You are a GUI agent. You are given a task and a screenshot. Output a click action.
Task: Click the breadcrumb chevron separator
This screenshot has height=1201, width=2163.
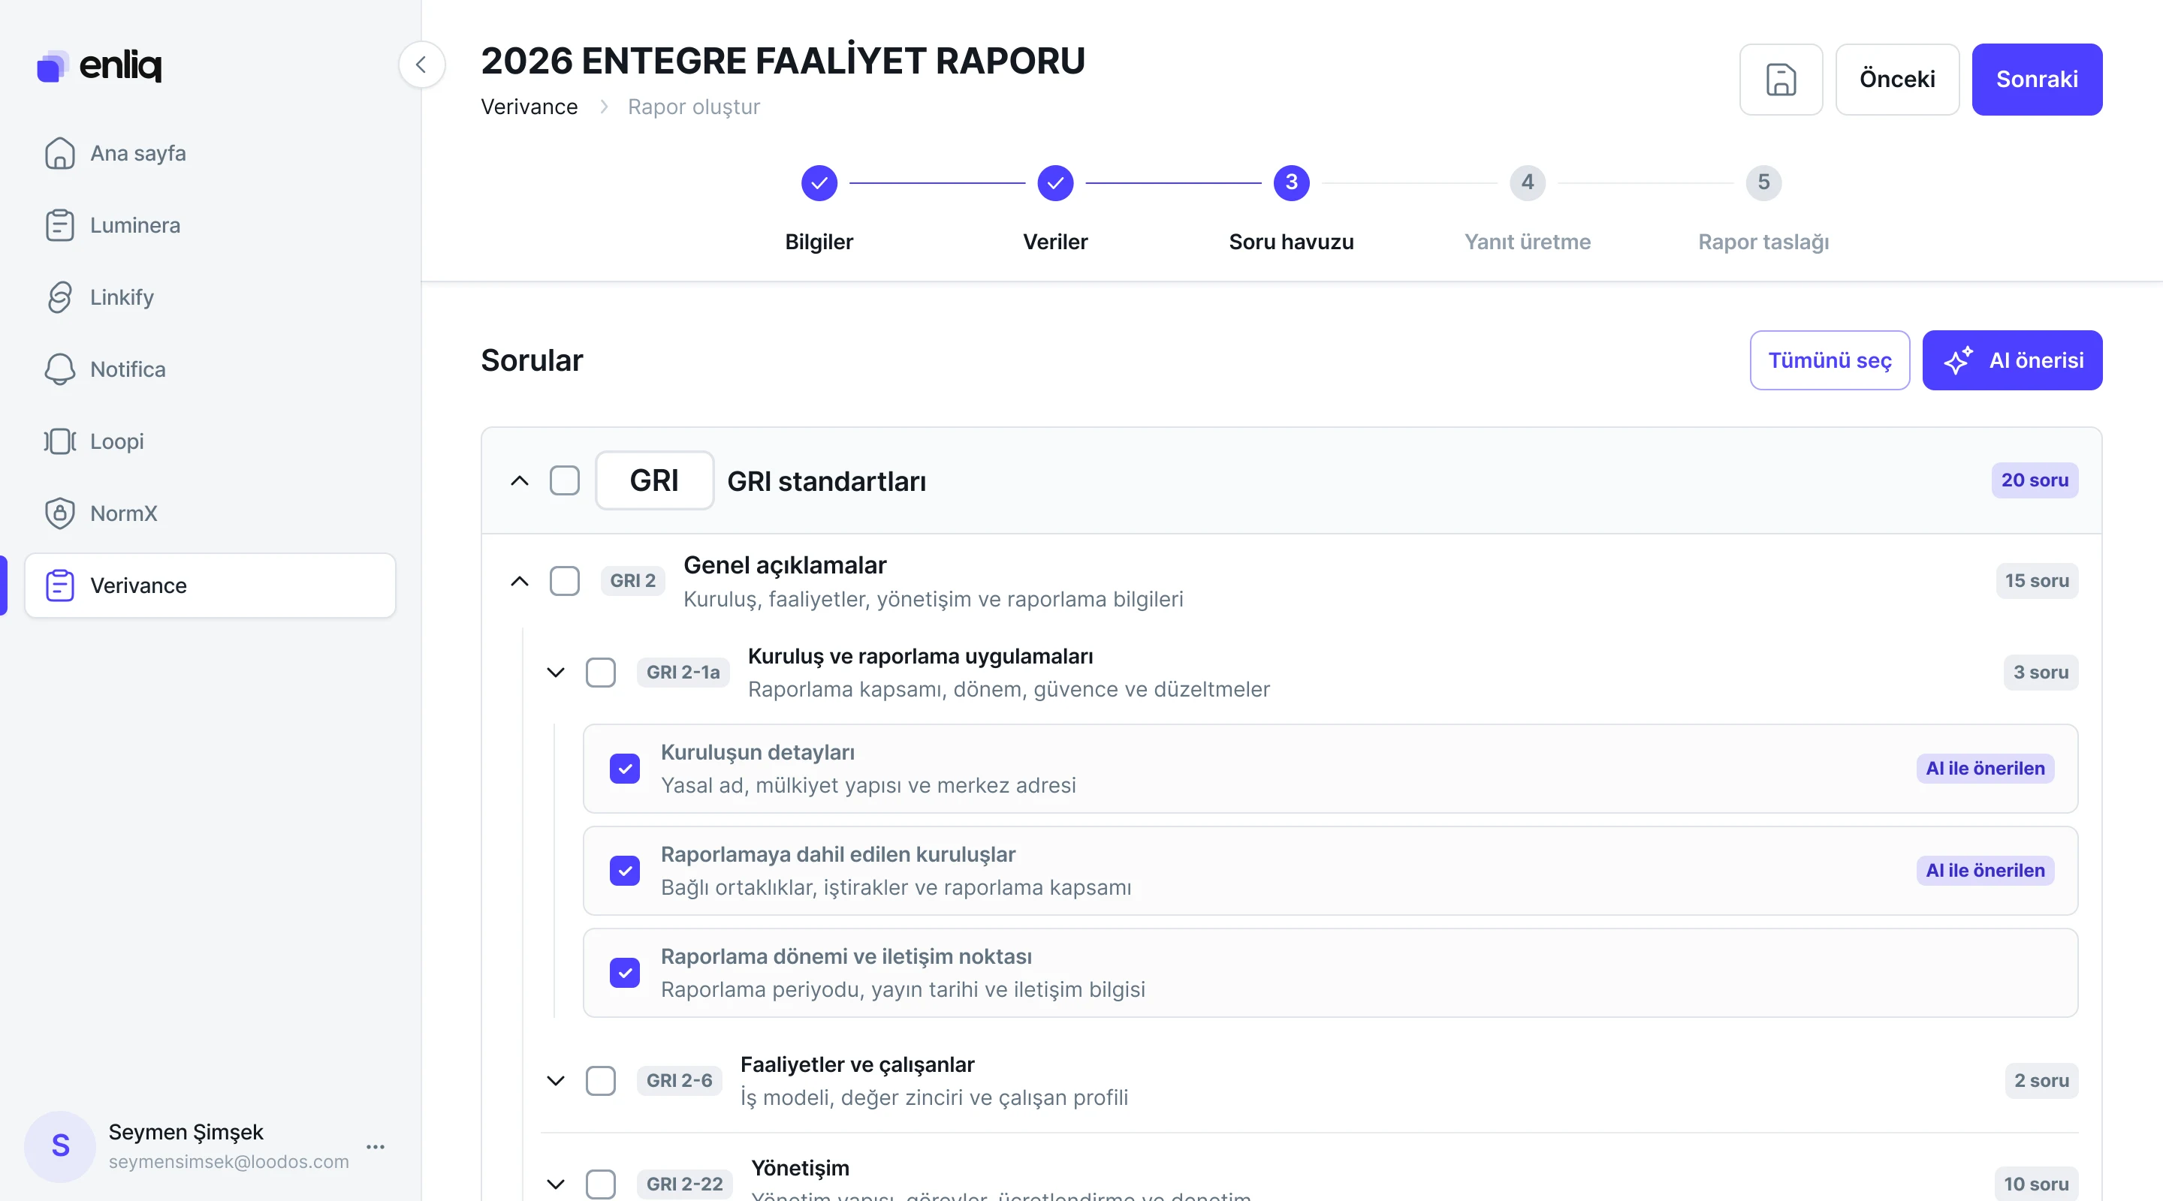click(604, 107)
